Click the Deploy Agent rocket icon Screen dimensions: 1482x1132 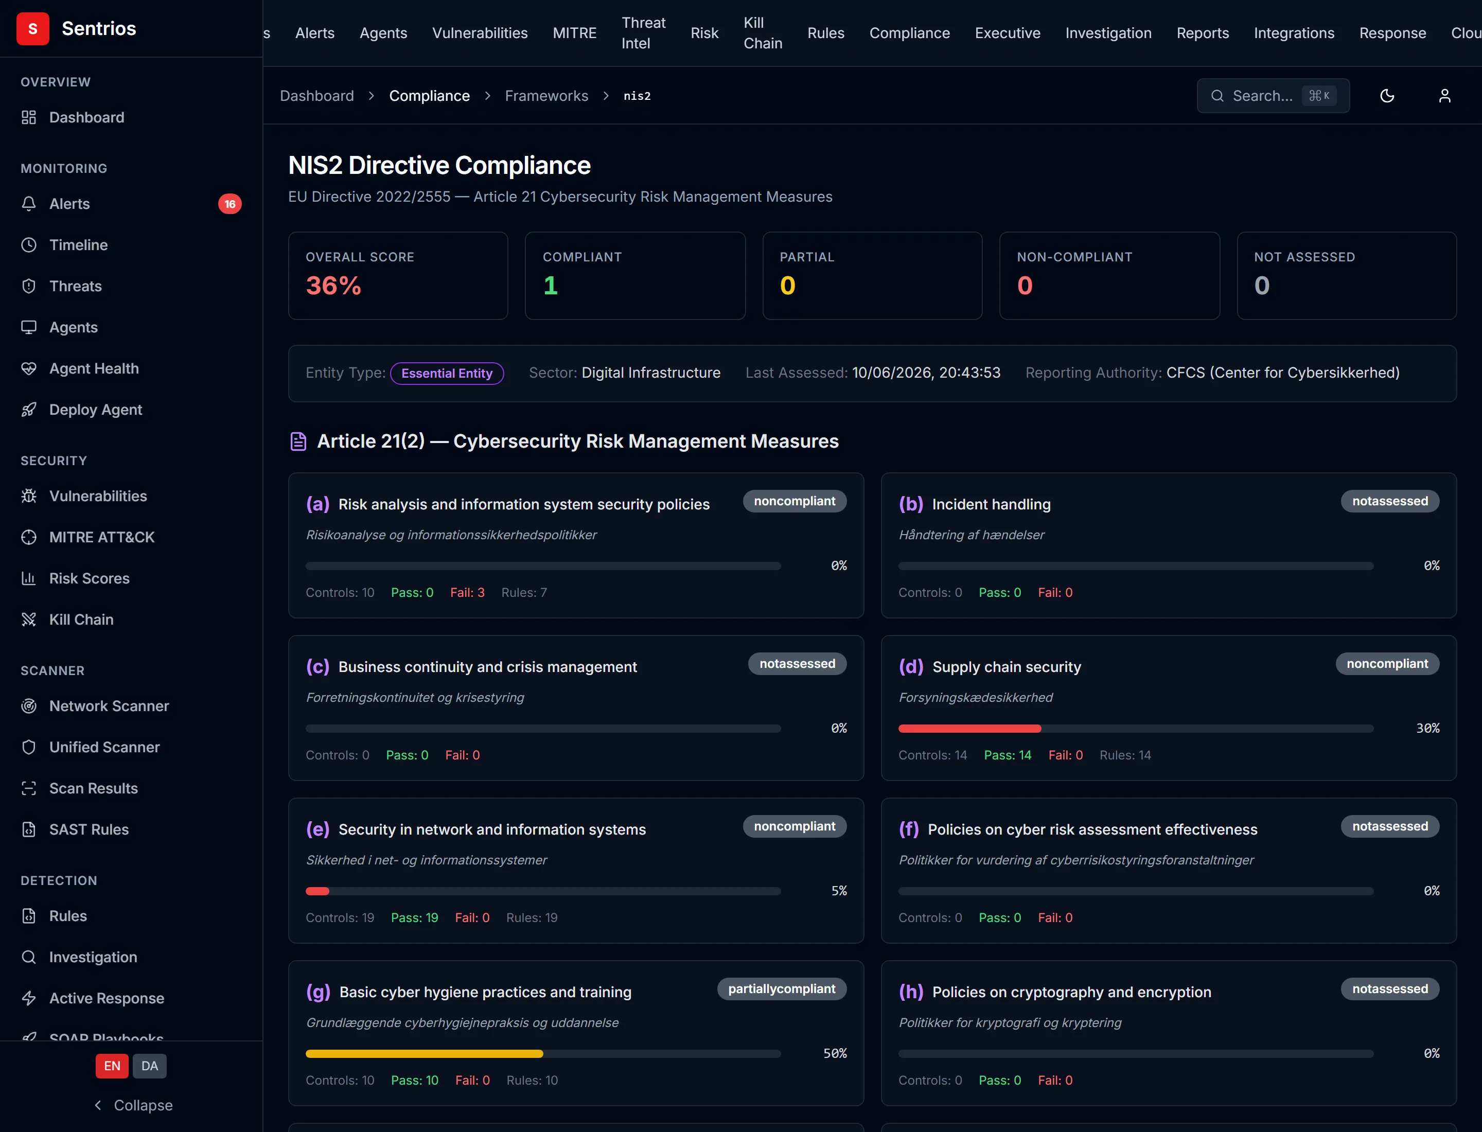(x=28, y=409)
